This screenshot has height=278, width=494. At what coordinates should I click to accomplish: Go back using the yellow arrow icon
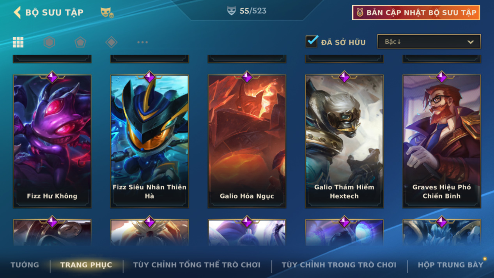[17, 12]
